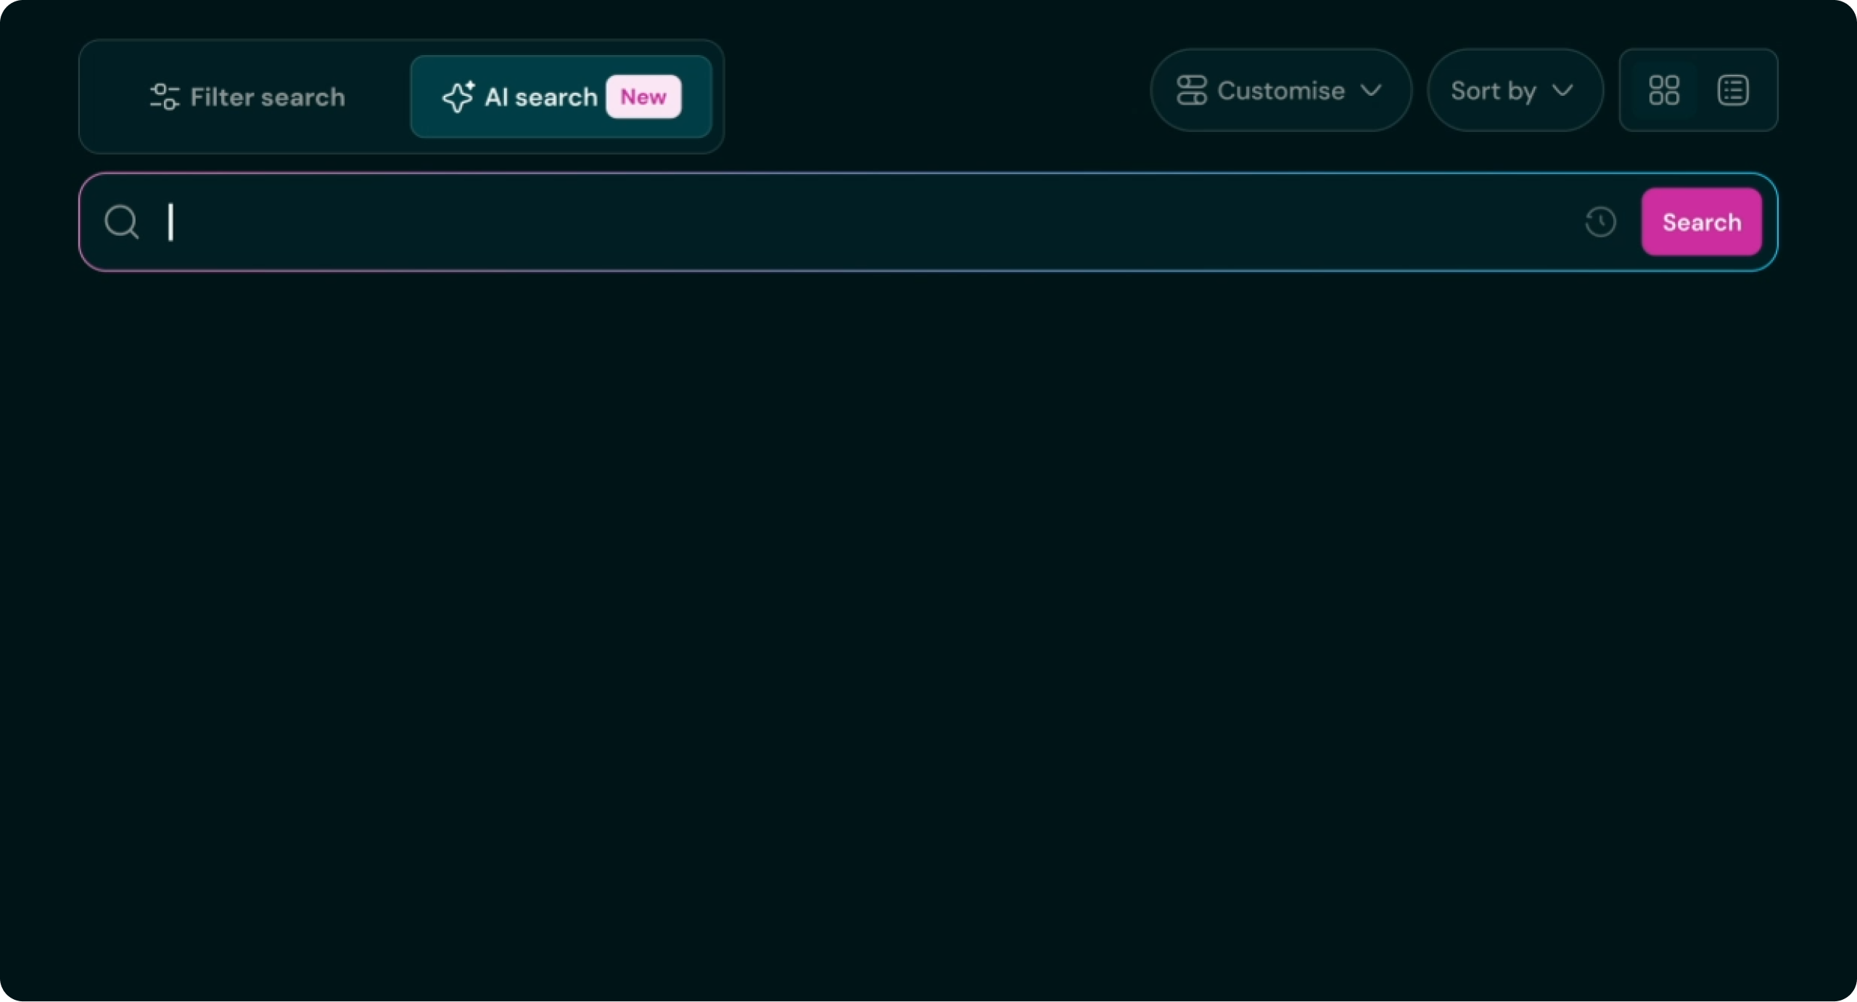The width and height of the screenshot is (1857, 1002).
Task: Switch to list view
Action: 1733,91
